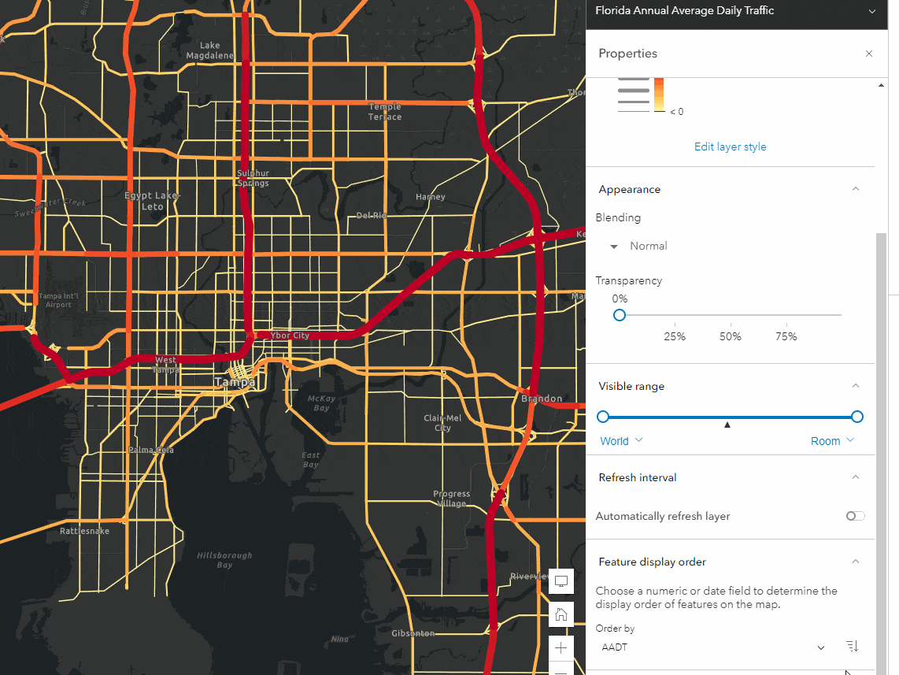Click the Brandon label on map
899x675 pixels.
[x=542, y=399]
